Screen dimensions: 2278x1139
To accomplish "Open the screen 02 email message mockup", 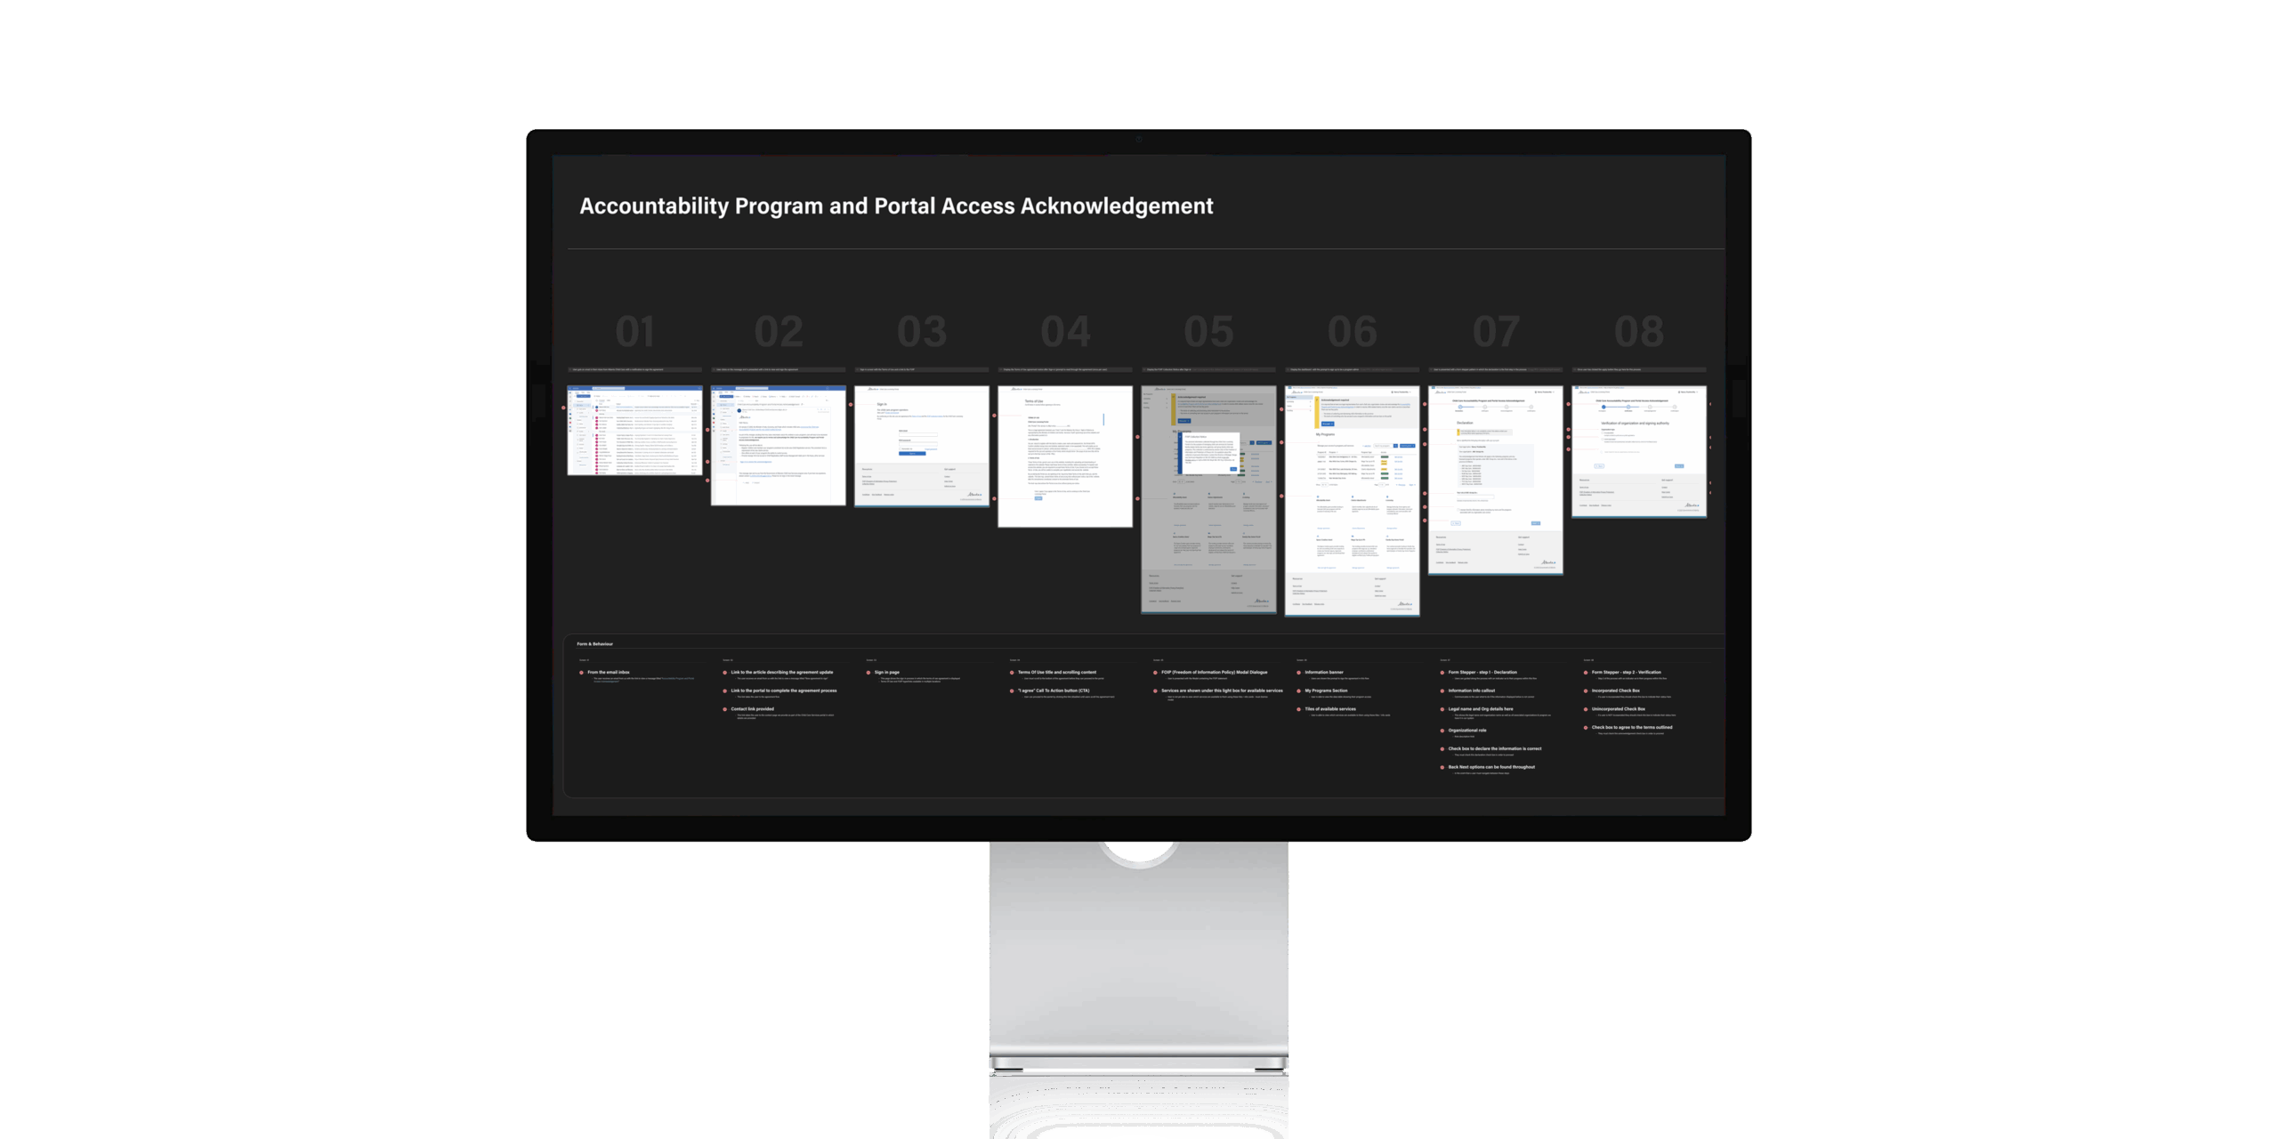I will (779, 446).
